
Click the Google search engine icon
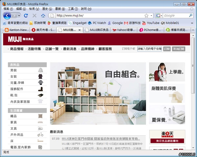[158, 15]
